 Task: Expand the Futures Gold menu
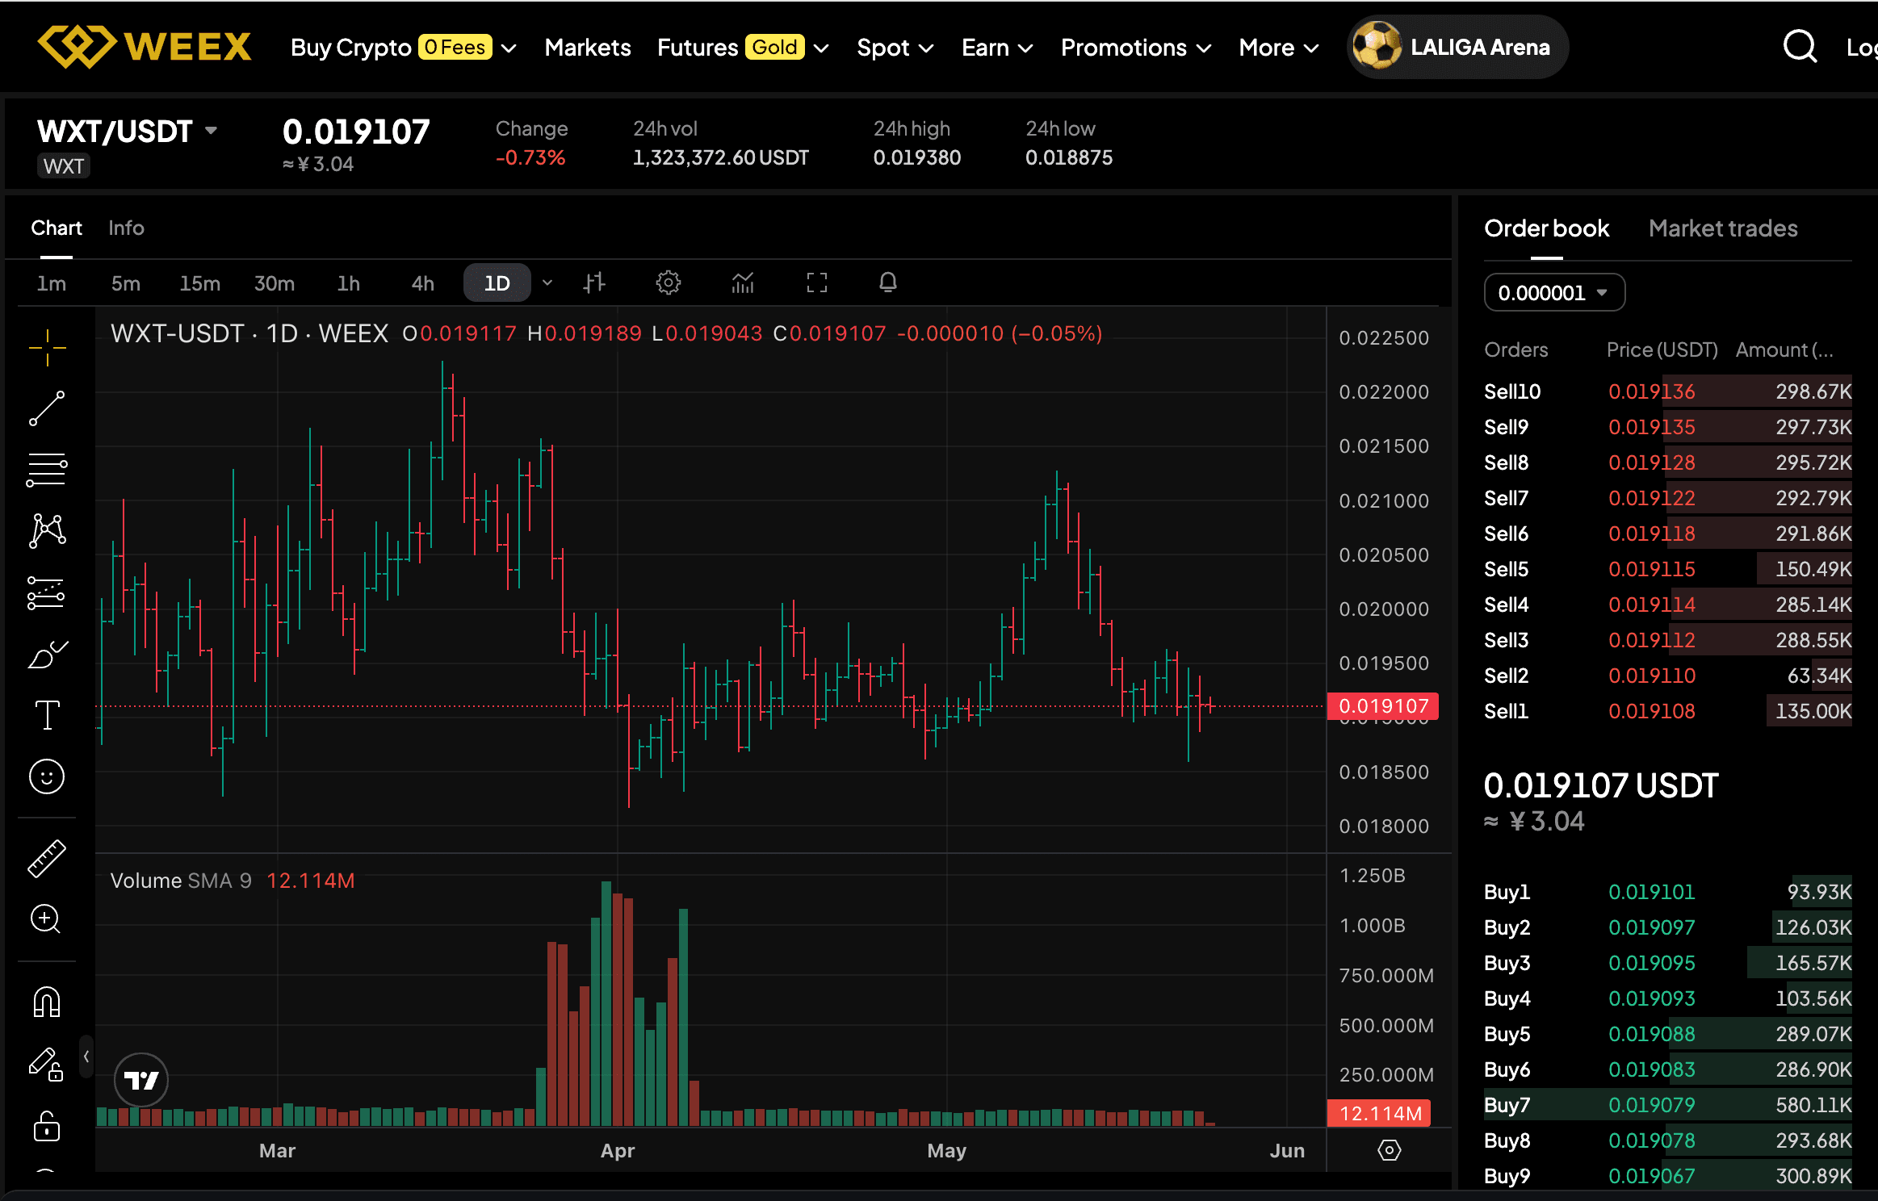click(x=743, y=48)
